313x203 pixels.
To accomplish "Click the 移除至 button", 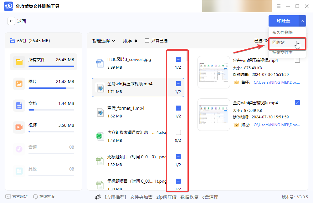I will click(x=284, y=21).
